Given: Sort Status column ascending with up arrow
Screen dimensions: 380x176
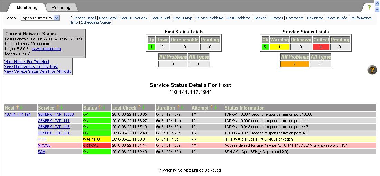Looking at the screenshot, I should pyautogui.click(x=100, y=108).
